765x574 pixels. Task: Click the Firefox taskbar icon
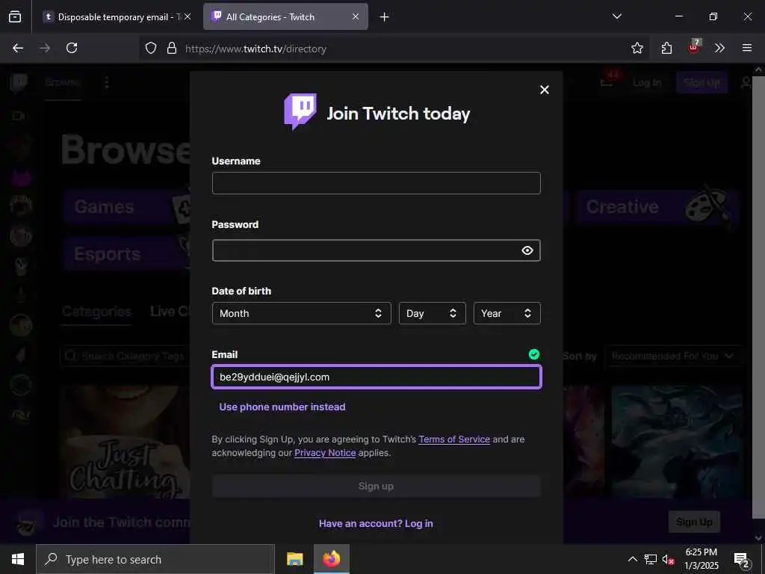coord(331,559)
